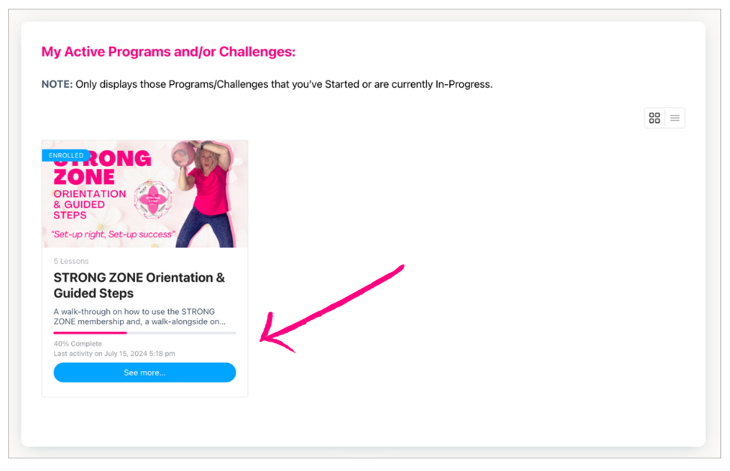Click the Last activity July 15 timestamp
Viewport: 730px width, 471px height.
pyautogui.click(x=114, y=354)
